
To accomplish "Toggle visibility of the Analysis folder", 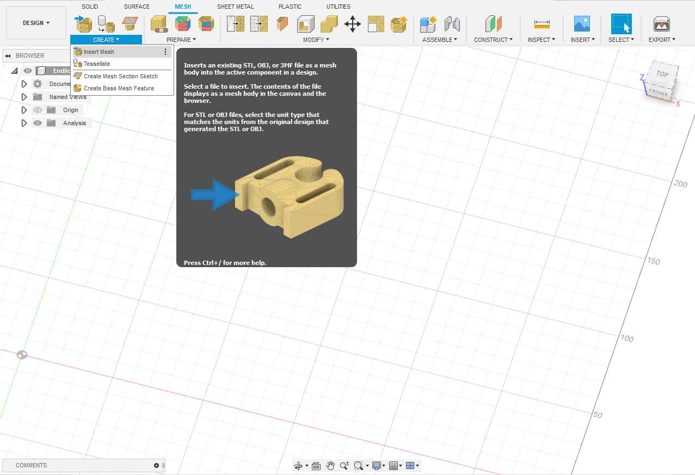I will (37, 123).
